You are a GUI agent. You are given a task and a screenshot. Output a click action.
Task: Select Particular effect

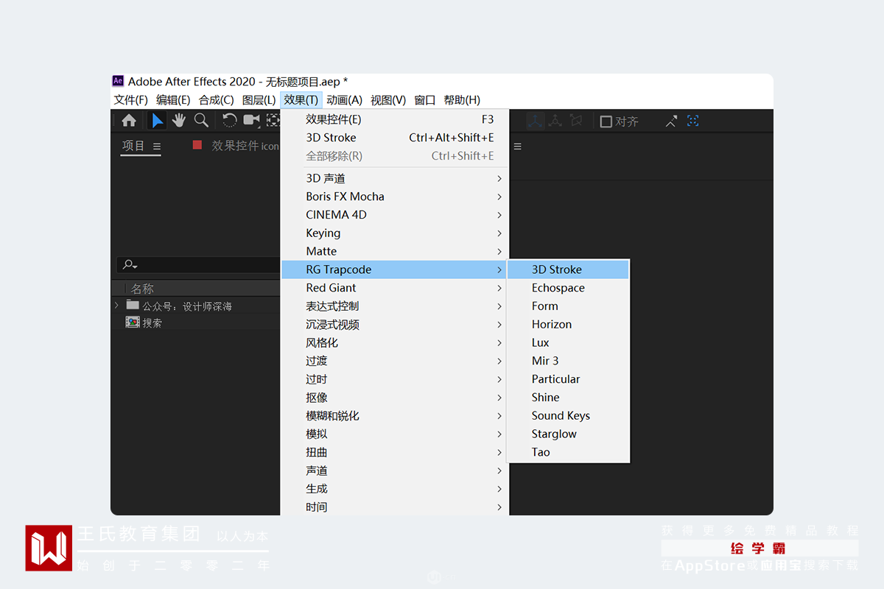[x=568, y=379]
